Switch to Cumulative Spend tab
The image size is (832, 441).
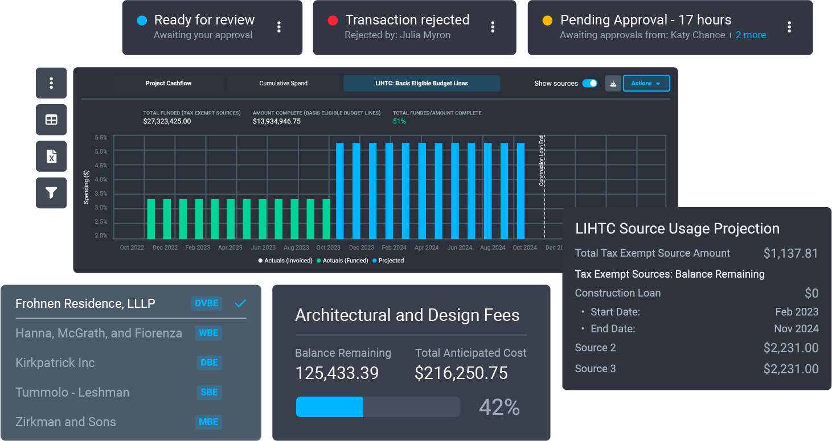pos(283,84)
